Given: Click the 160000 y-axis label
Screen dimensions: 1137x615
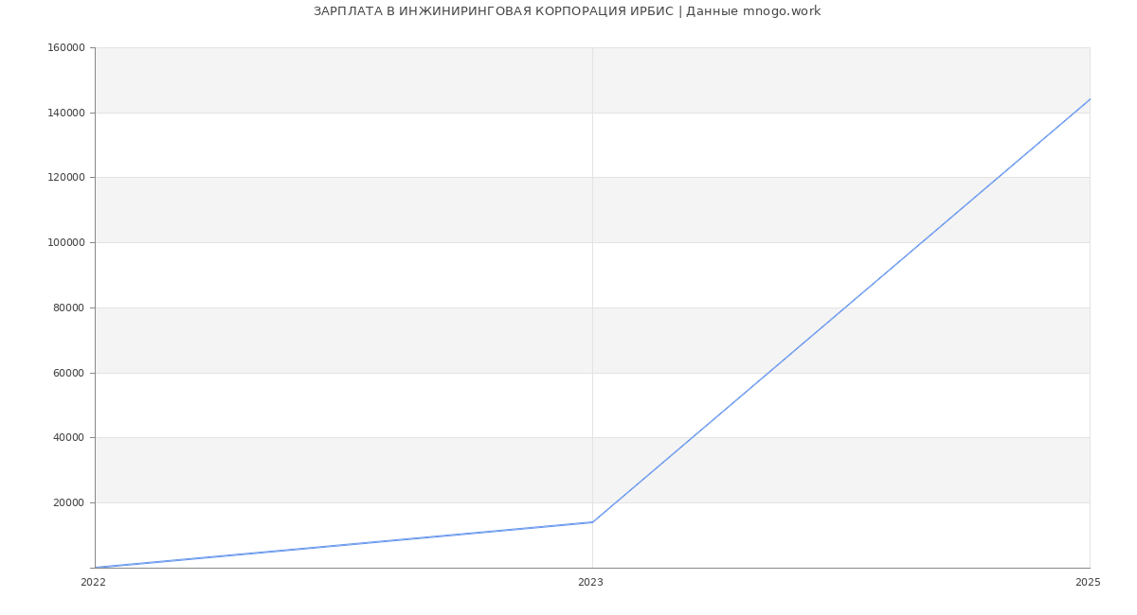Looking at the screenshot, I should [x=66, y=48].
